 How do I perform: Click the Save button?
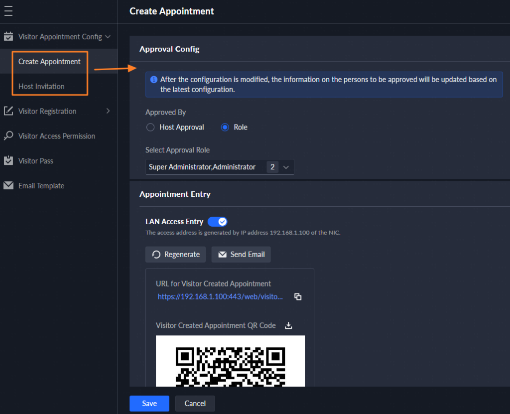[149, 404]
